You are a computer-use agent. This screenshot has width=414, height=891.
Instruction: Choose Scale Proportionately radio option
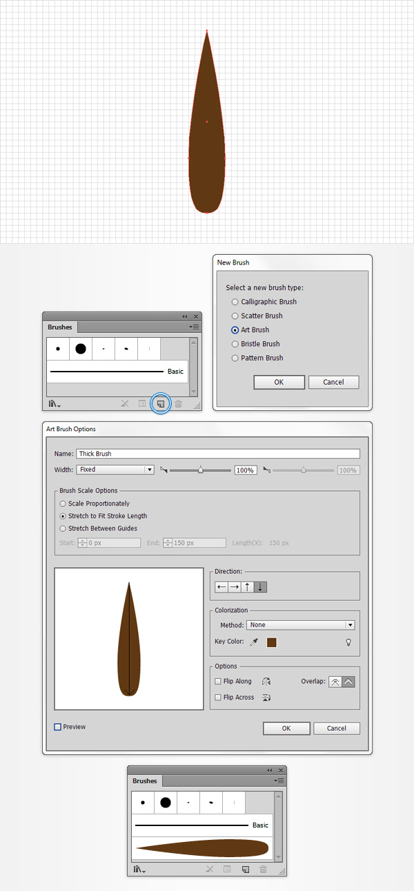[x=63, y=504]
